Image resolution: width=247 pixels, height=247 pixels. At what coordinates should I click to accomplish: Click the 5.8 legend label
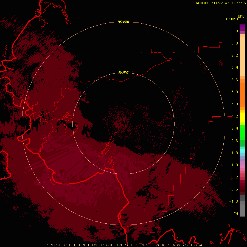point(235,92)
